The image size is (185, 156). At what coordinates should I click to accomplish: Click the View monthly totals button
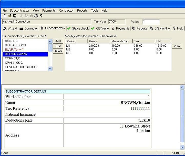(177, 46)
